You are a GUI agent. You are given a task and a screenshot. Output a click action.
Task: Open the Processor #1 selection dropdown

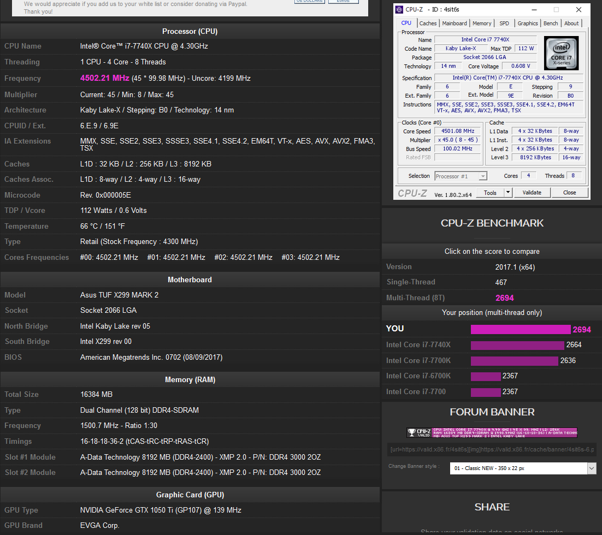pos(461,176)
